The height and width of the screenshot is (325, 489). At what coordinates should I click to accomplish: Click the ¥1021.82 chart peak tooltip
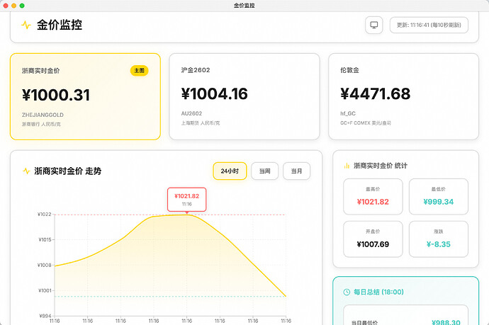186,199
